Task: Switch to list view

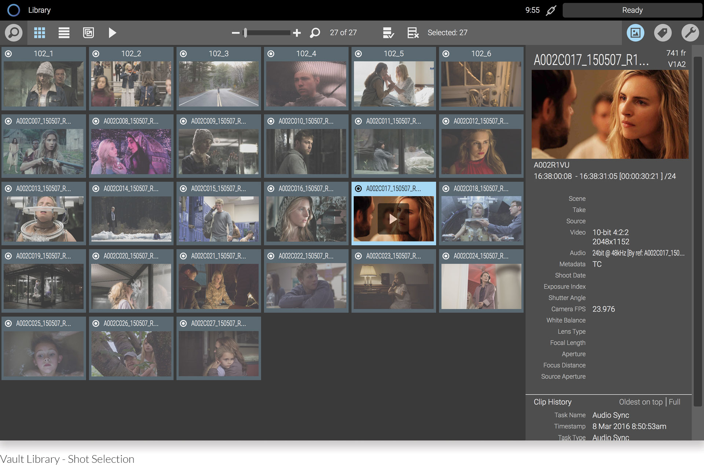Action: point(64,33)
